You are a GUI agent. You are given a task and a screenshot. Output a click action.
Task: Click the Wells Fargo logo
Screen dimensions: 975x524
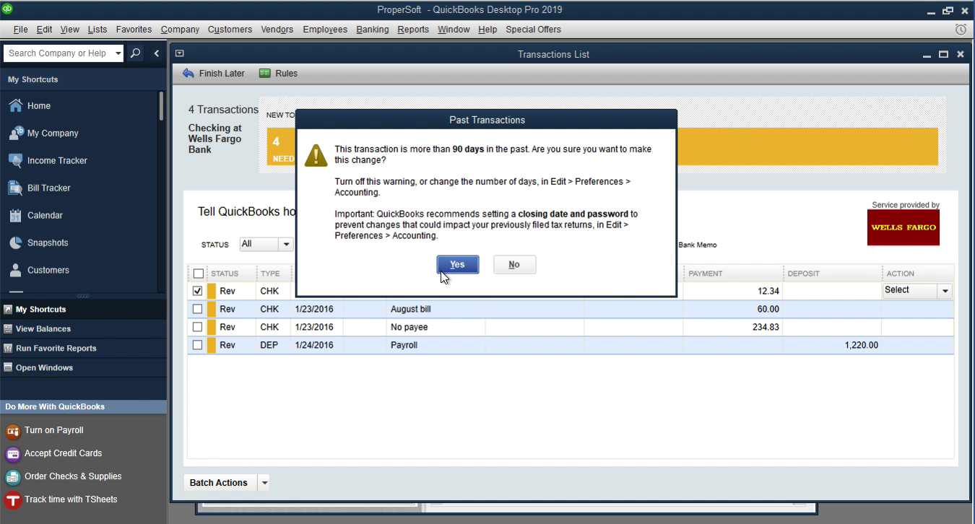(x=903, y=227)
